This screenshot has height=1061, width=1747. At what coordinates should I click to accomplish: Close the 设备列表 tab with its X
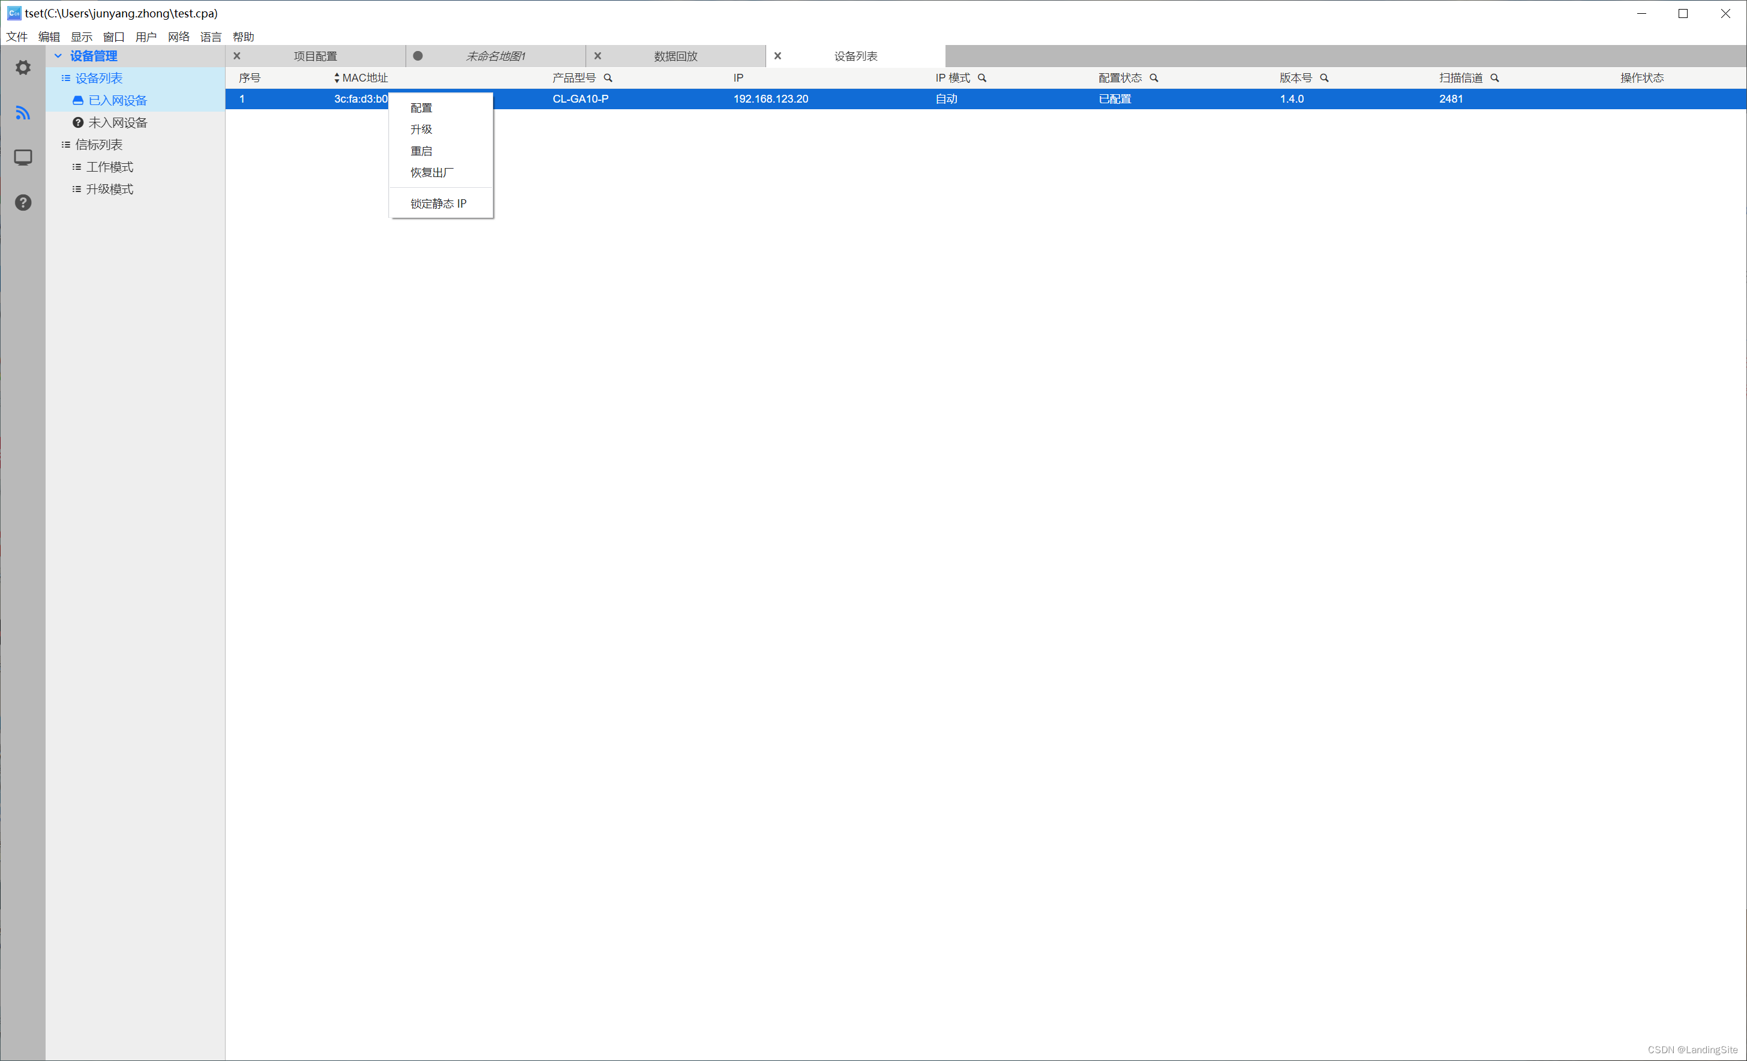tap(778, 56)
